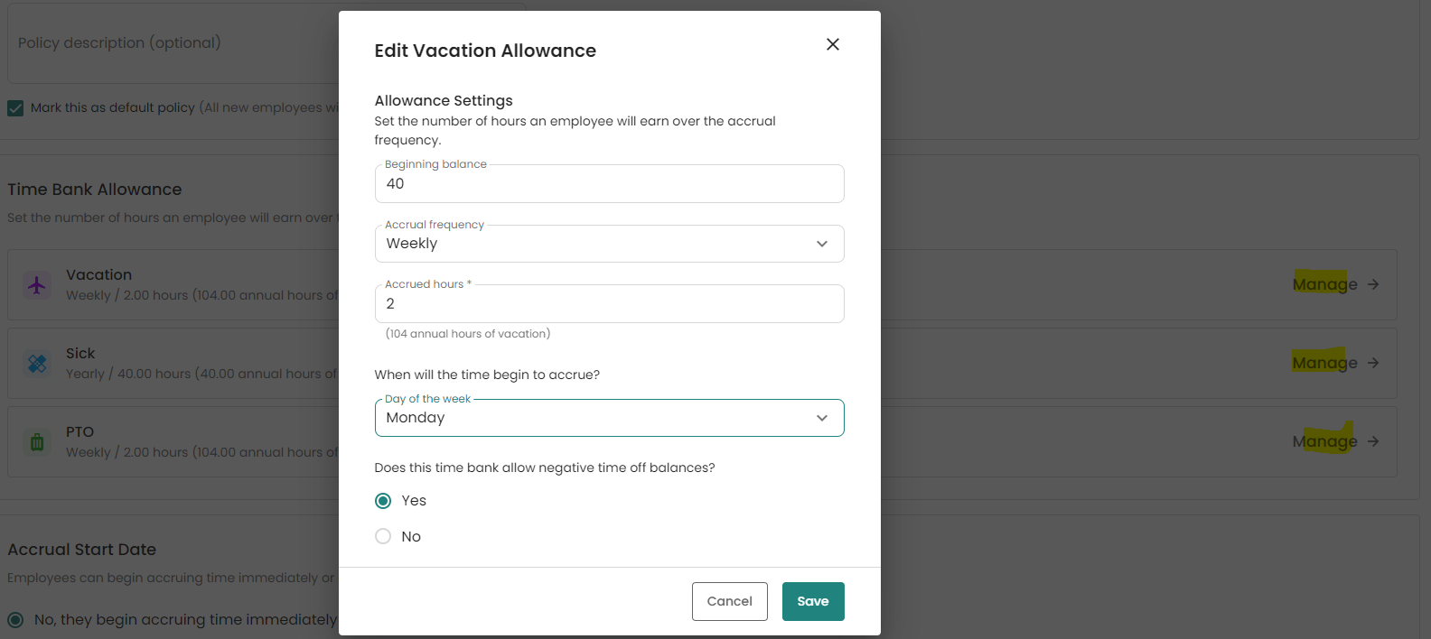The image size is (1431, 639).
Task: Close the Edit Vacation Allowance dialog
Action: 833,44
